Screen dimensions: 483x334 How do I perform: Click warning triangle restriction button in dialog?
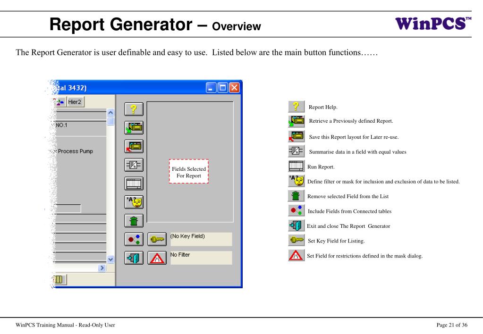coord(157,258)
